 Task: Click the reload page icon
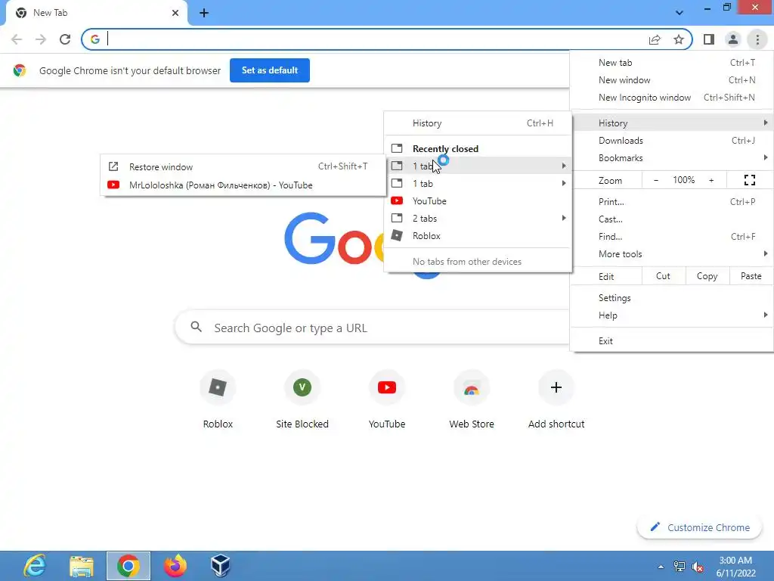[x=65, y=39]
